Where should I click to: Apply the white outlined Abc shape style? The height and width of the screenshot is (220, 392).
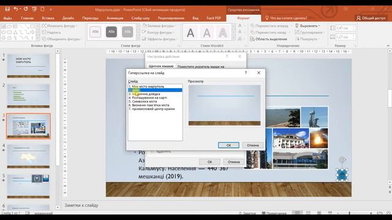click(96, 32)
